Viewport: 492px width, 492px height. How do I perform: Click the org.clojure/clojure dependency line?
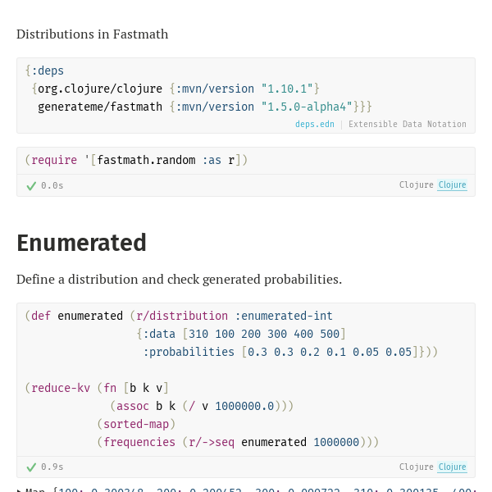click(x=175, y=89)
